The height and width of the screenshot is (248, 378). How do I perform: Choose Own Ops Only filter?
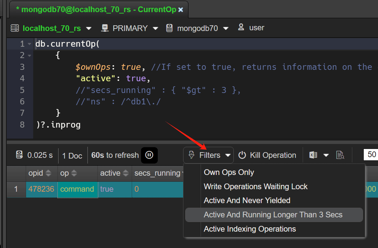(274, 172)
